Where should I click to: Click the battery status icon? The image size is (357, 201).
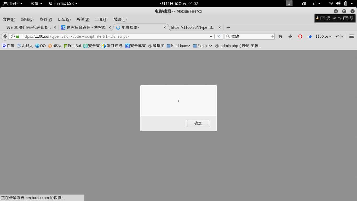(346, 3)
